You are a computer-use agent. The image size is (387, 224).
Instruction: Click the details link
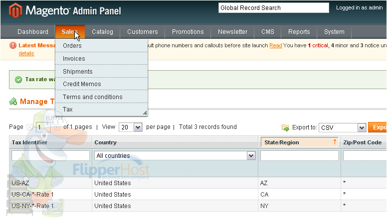click(x=26, y=53)
